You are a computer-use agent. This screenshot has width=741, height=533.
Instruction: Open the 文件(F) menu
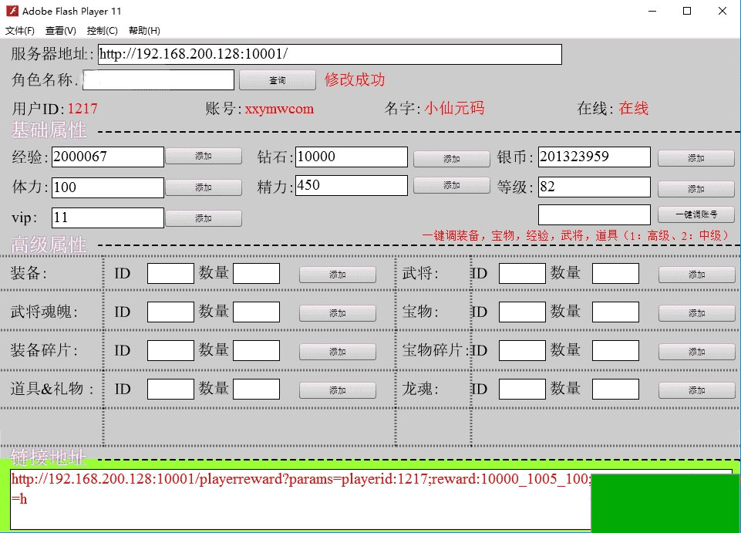[x=20, y=31]
